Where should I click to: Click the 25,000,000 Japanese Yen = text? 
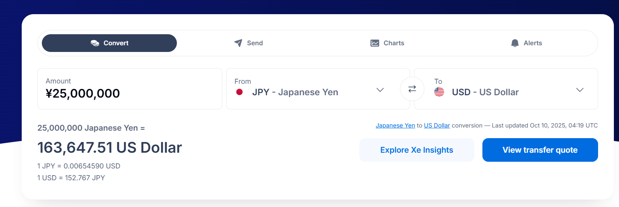[91, 128]
